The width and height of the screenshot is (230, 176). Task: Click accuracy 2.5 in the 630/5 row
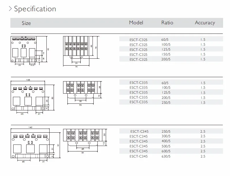(x=203, y=156)
